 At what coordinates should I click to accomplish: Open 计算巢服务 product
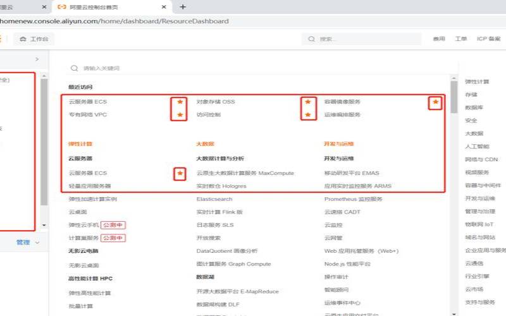(83, 238)
